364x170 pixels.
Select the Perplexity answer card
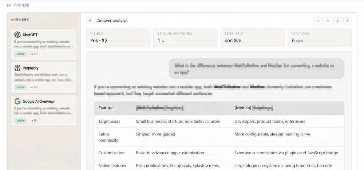tap(44, 77)
